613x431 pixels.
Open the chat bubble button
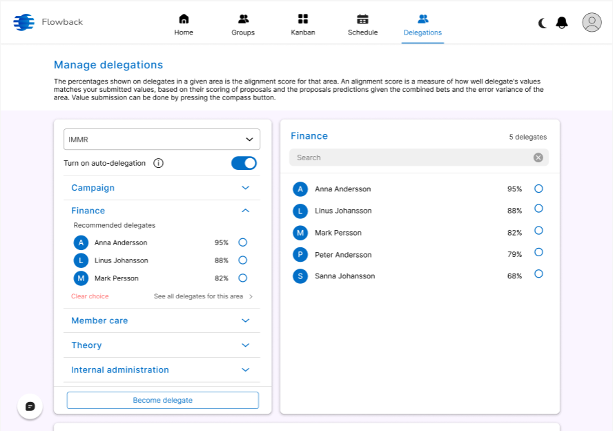(30, 406)
